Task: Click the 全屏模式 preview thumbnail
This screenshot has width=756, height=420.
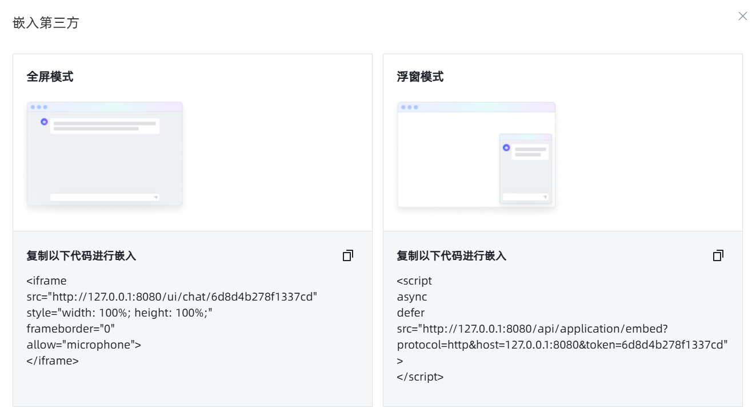Action: click(x=105, y=154)
